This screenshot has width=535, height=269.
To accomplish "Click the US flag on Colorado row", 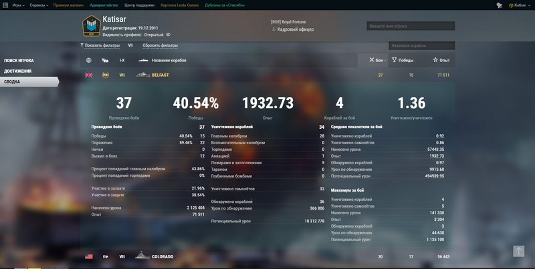I will [x=88, y=256].
